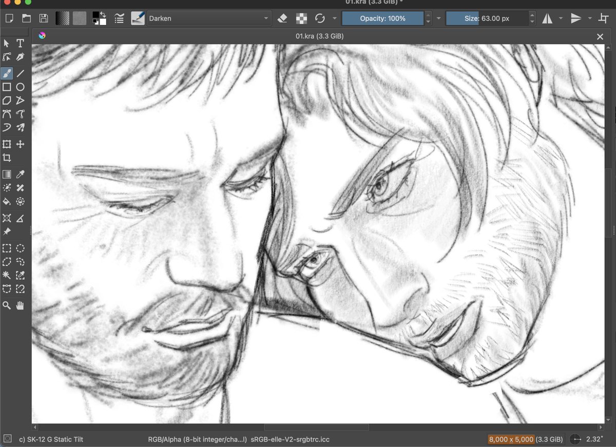
Task: Select the Freehand Brush tool
Action: tap(7, 73)
